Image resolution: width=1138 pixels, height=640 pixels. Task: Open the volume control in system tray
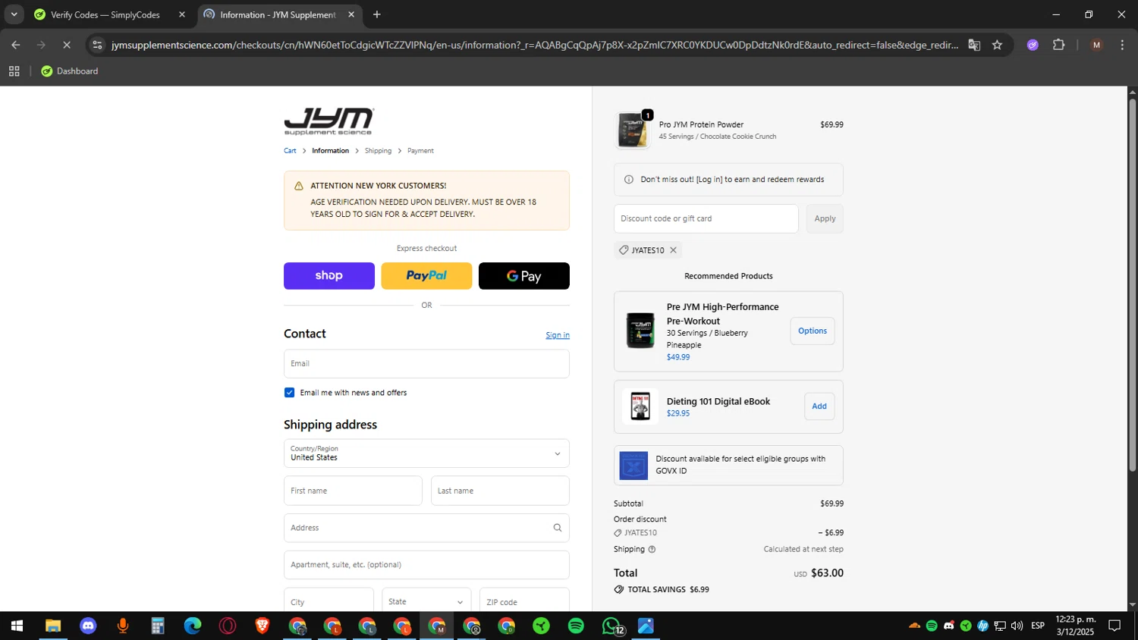coord(1017,626)
